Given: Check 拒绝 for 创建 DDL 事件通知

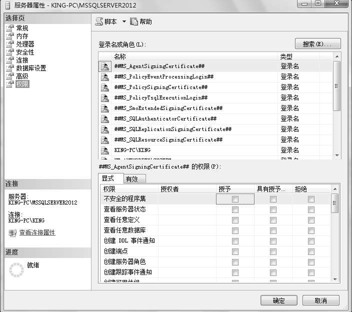Looking at the screenshot, I should coord(311,241).
